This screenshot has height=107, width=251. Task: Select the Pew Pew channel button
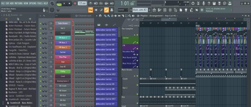pos(63,57)
